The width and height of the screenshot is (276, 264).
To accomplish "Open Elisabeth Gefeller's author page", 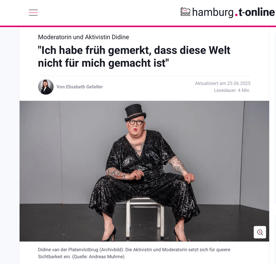I will tap(79, 87).
